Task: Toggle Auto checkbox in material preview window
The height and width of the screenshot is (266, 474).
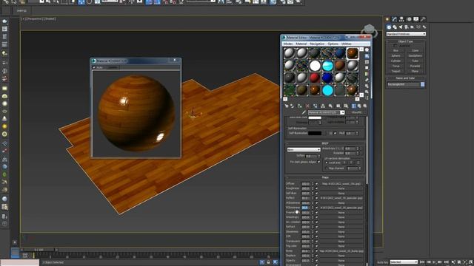Action: click(94, 67)
